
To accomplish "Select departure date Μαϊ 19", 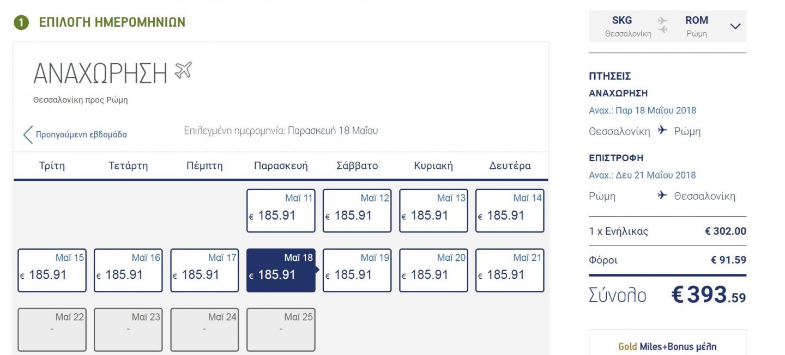I will pos(357,271).
